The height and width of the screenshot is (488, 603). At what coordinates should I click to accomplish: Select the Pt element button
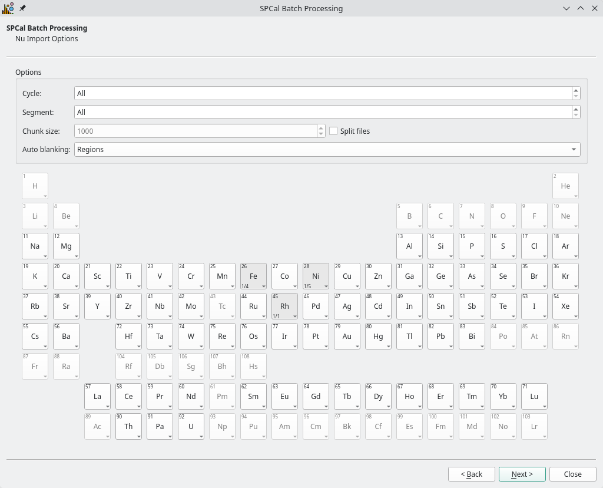(316, 336)
